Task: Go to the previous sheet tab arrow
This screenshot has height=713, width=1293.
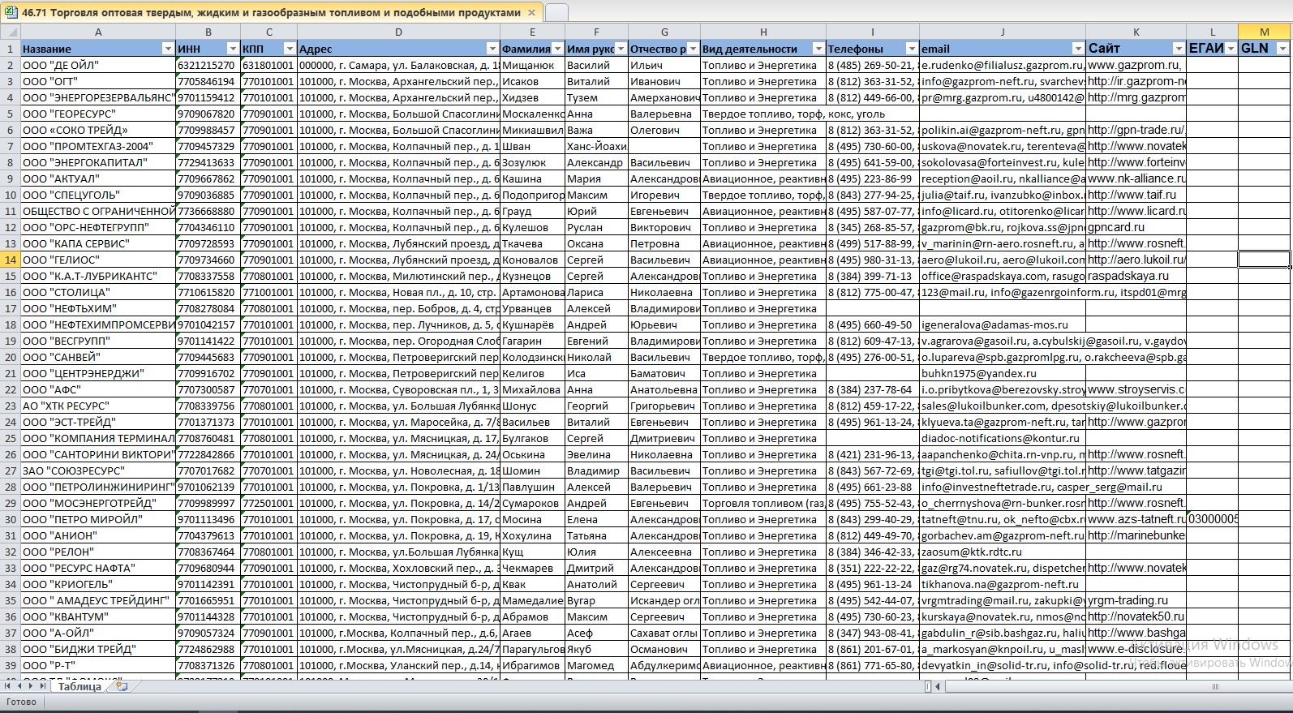Action: 19,686
